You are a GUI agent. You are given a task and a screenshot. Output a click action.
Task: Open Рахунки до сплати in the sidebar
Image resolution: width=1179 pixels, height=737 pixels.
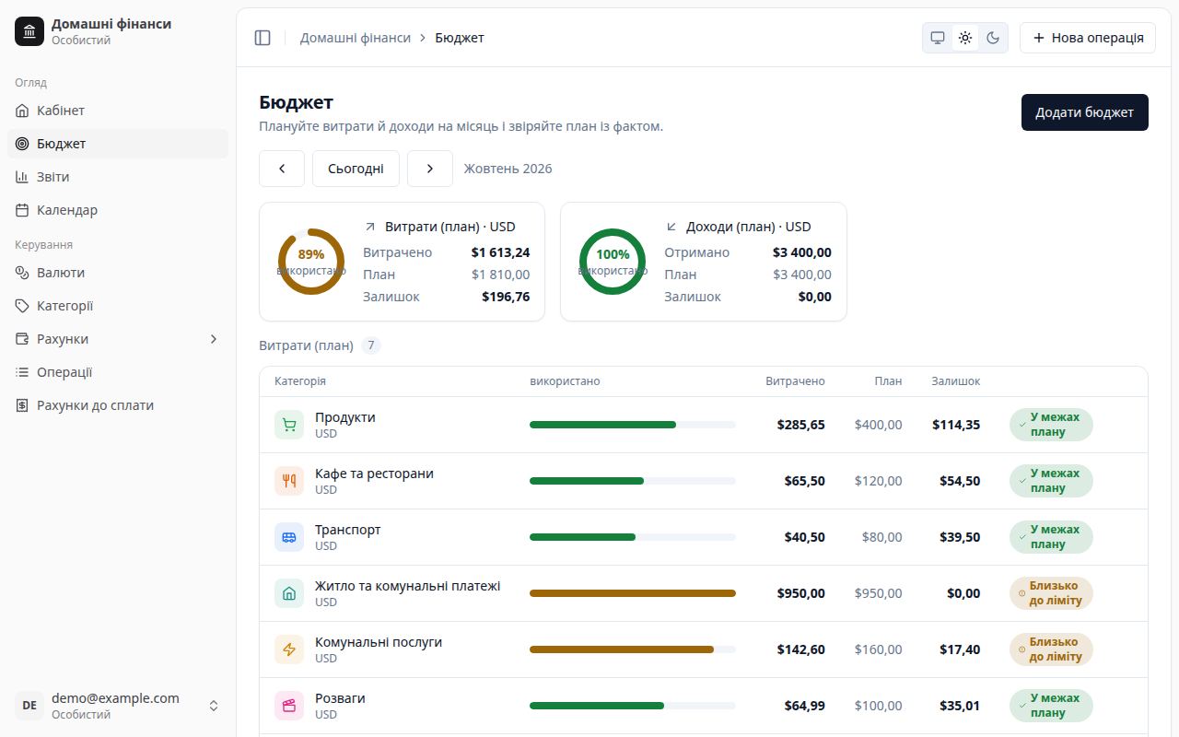click(x=118, y=405)
